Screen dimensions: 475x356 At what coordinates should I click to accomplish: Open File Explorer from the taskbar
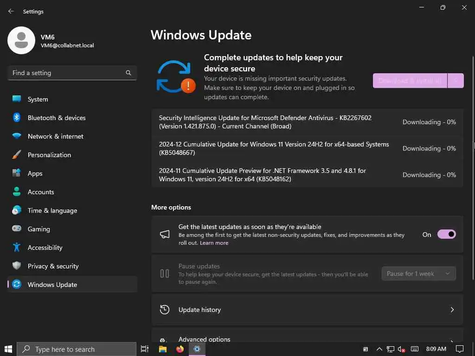tap(163, 349)
